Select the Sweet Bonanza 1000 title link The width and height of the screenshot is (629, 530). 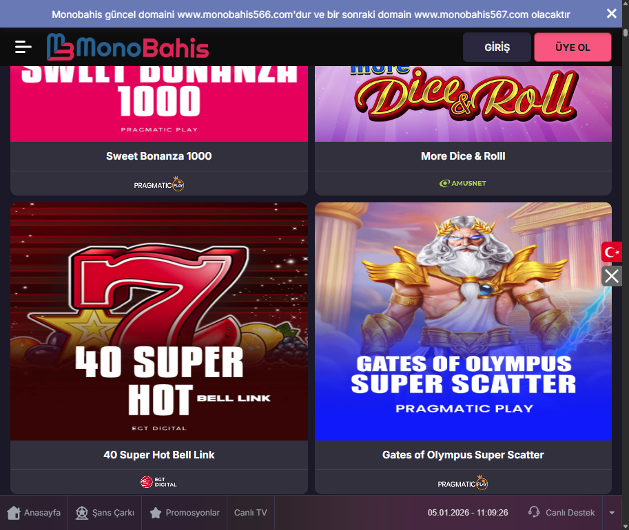(159, 156)
